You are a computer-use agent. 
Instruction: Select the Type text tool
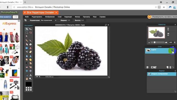pyautogui.click(x=30, y=75)
